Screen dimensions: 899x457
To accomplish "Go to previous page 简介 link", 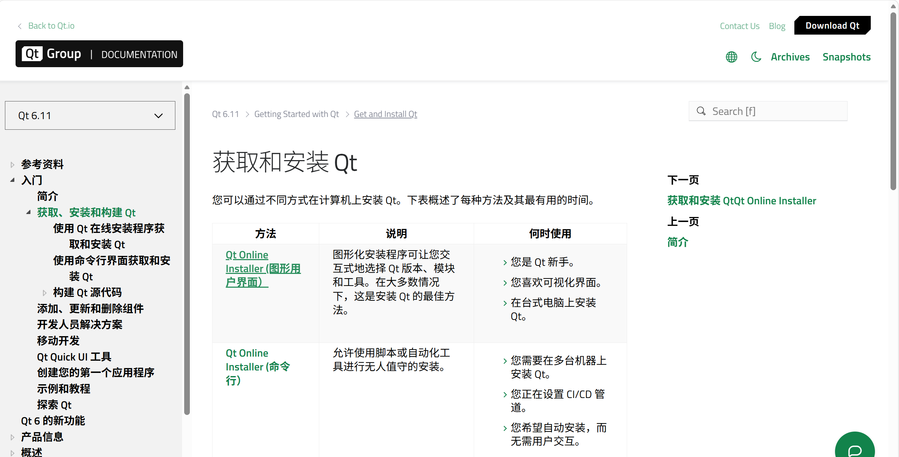I will tap(678, 242).
